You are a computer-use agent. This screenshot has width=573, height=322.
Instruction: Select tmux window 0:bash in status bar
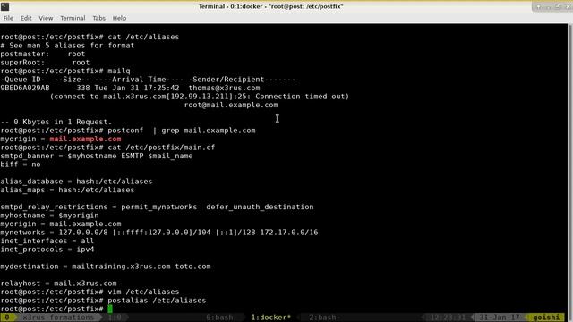click(219, 318)
